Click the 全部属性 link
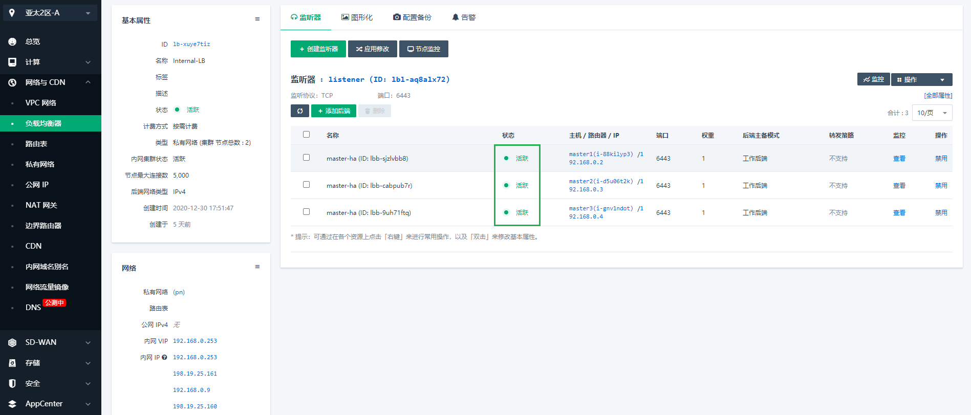971x415 pixels. [x=938, y=96]
